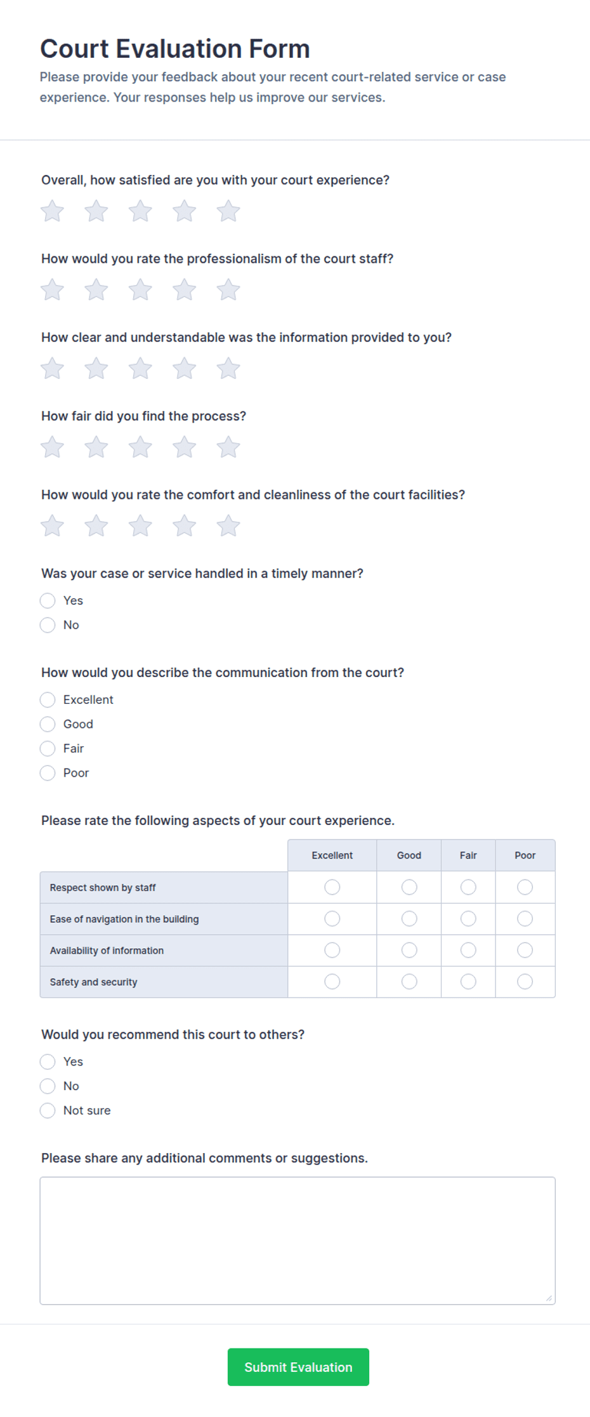Rate Safety and security as Poor

pyautogui.click(x=525, y=982)
